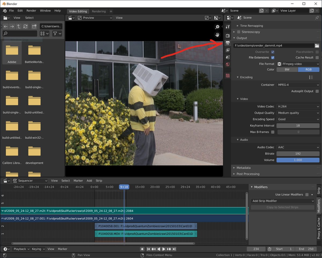
Task: Check Use Linear Modifiers
Action: (307, 195)
